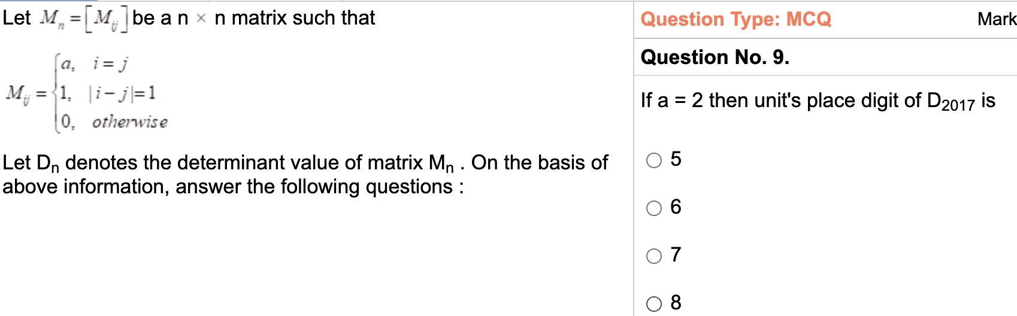The width and height of the screenshot is (1017, 316).
Task: Click the |i−j|=1 condition in the formula
Action: click(122, 93)
